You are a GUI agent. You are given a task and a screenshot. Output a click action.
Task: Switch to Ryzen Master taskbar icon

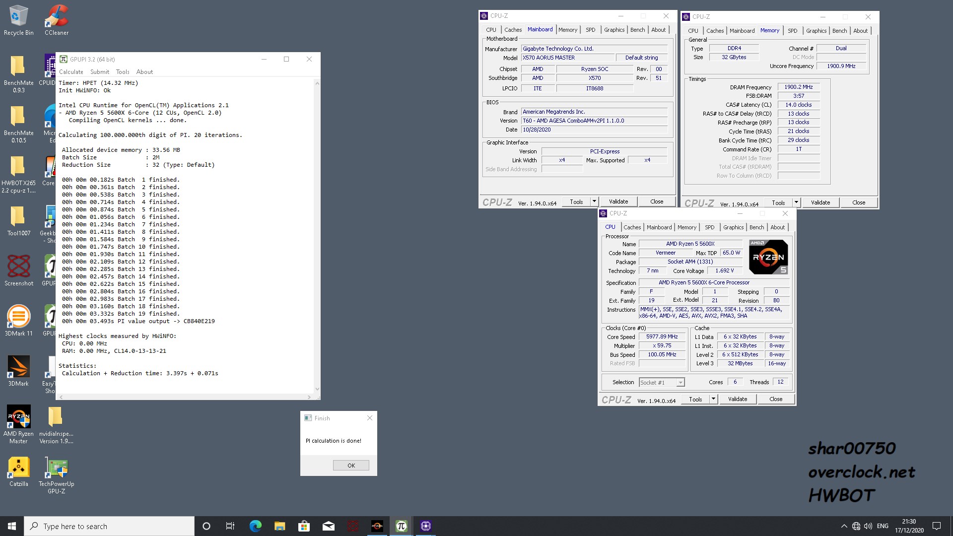[377, 526]
